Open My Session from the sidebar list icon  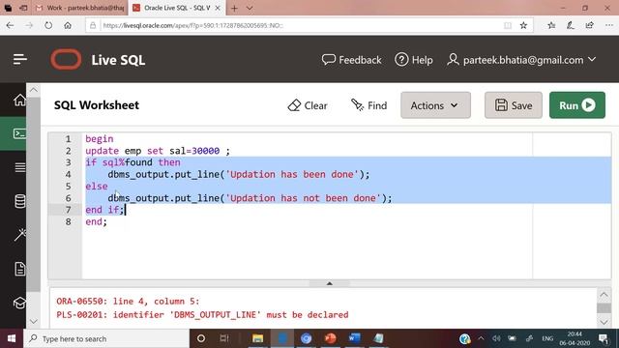(19, 167)
